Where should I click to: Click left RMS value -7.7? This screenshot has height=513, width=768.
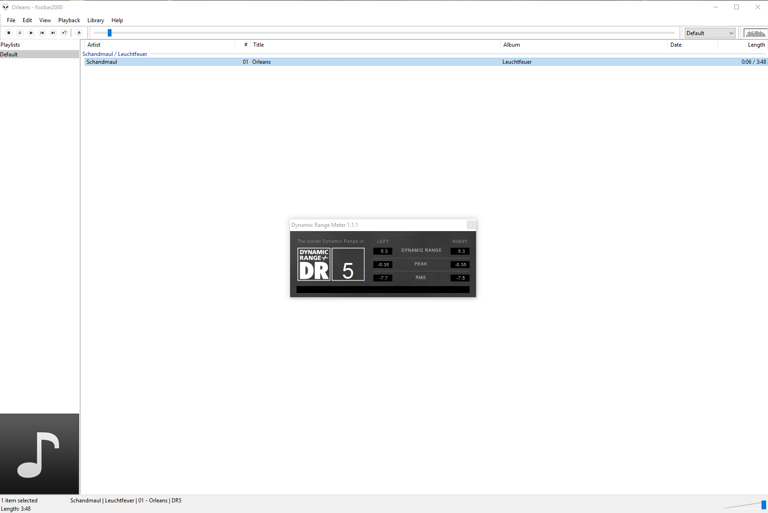[383, 278]
